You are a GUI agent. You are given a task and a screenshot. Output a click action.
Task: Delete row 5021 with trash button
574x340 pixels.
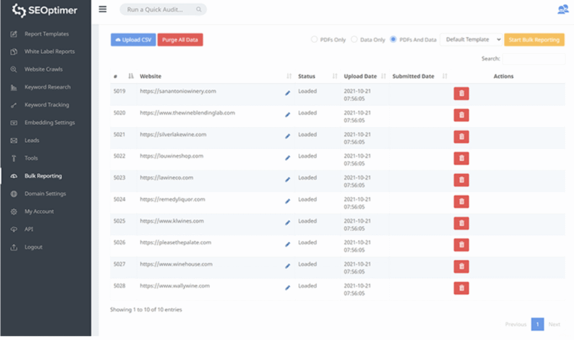(461, 137)
